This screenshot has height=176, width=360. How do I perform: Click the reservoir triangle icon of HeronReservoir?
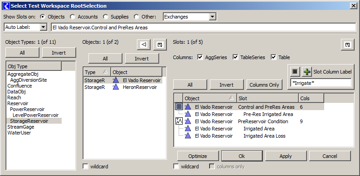tap(116, 87)
